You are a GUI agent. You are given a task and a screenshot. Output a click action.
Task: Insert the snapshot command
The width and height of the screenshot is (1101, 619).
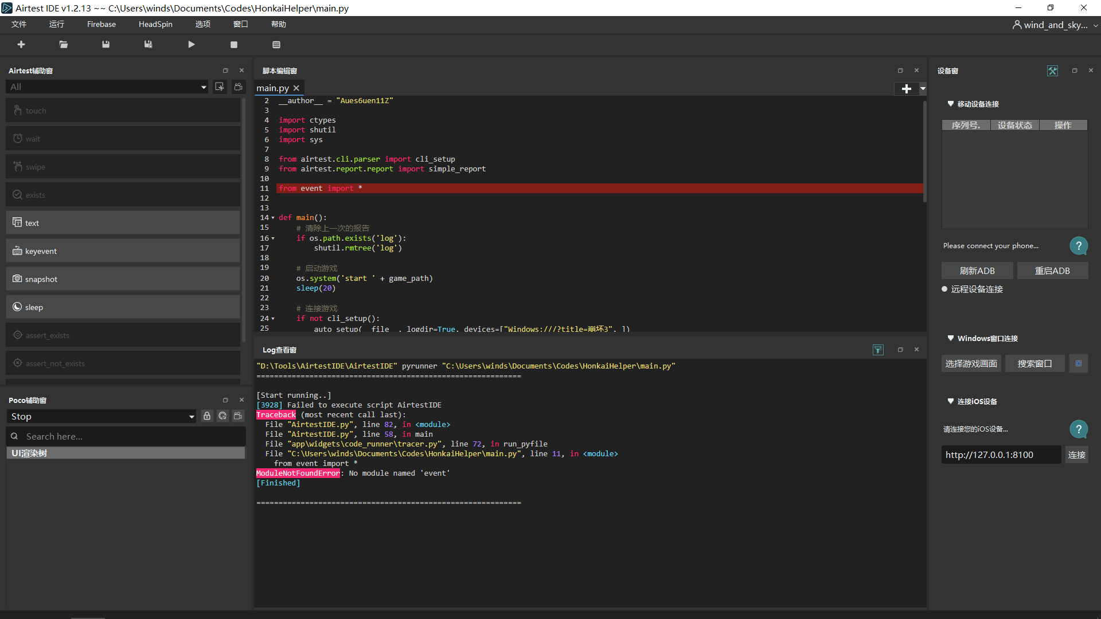point(123,279)
